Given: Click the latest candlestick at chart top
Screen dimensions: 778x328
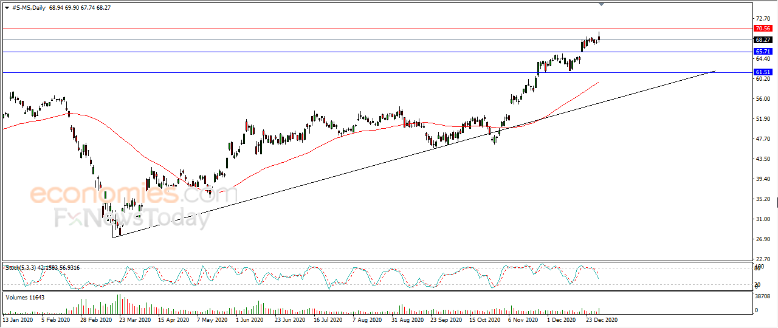Looking at the screenshot, I should [599, 38].
